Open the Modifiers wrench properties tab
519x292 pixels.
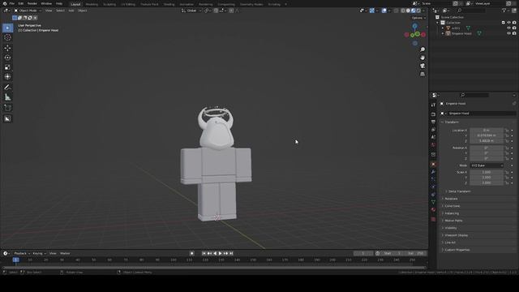pyautogui.click(x=433, y=172)
